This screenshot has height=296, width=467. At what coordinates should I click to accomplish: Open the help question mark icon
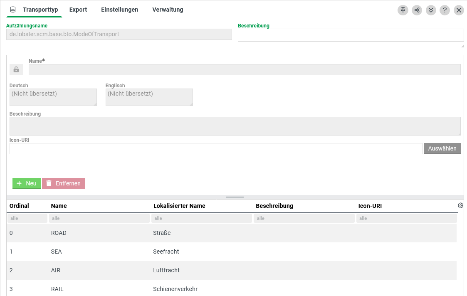coord(445,10)
